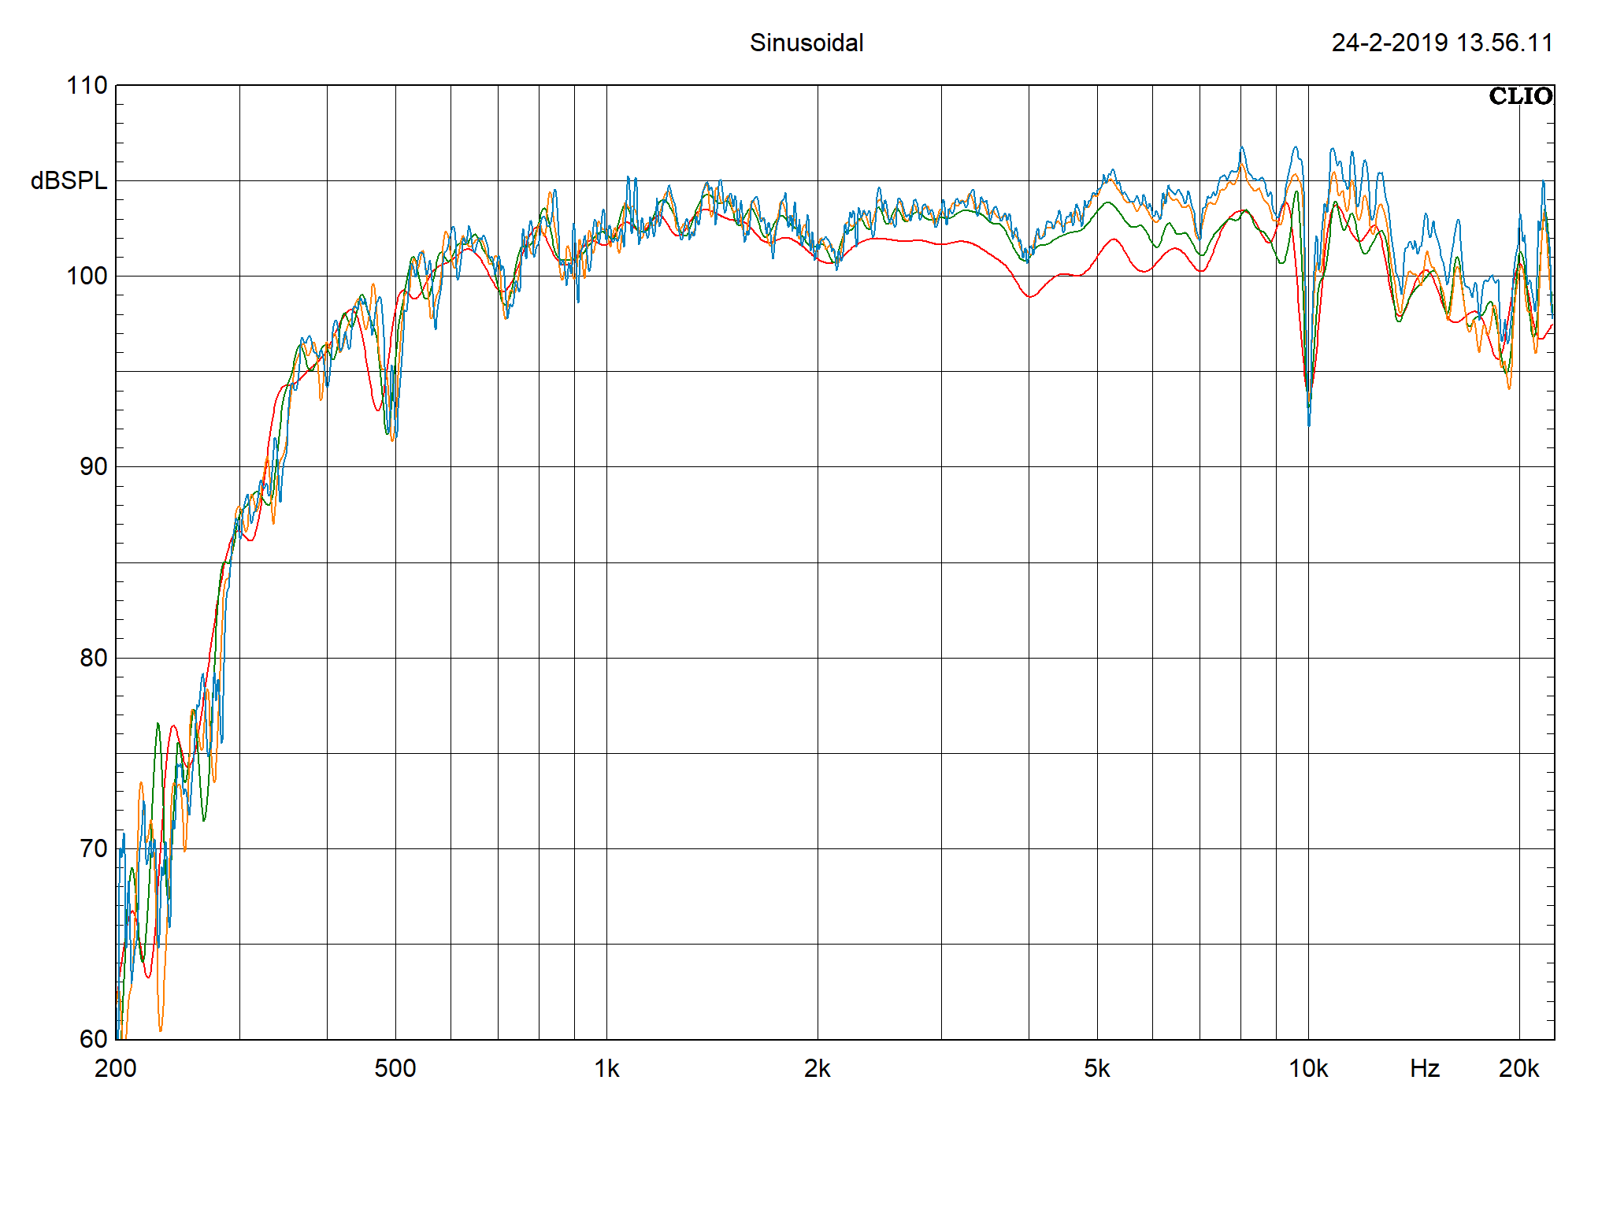
Task: Click the '100' y-axis value
Action: tap(87, 276)
